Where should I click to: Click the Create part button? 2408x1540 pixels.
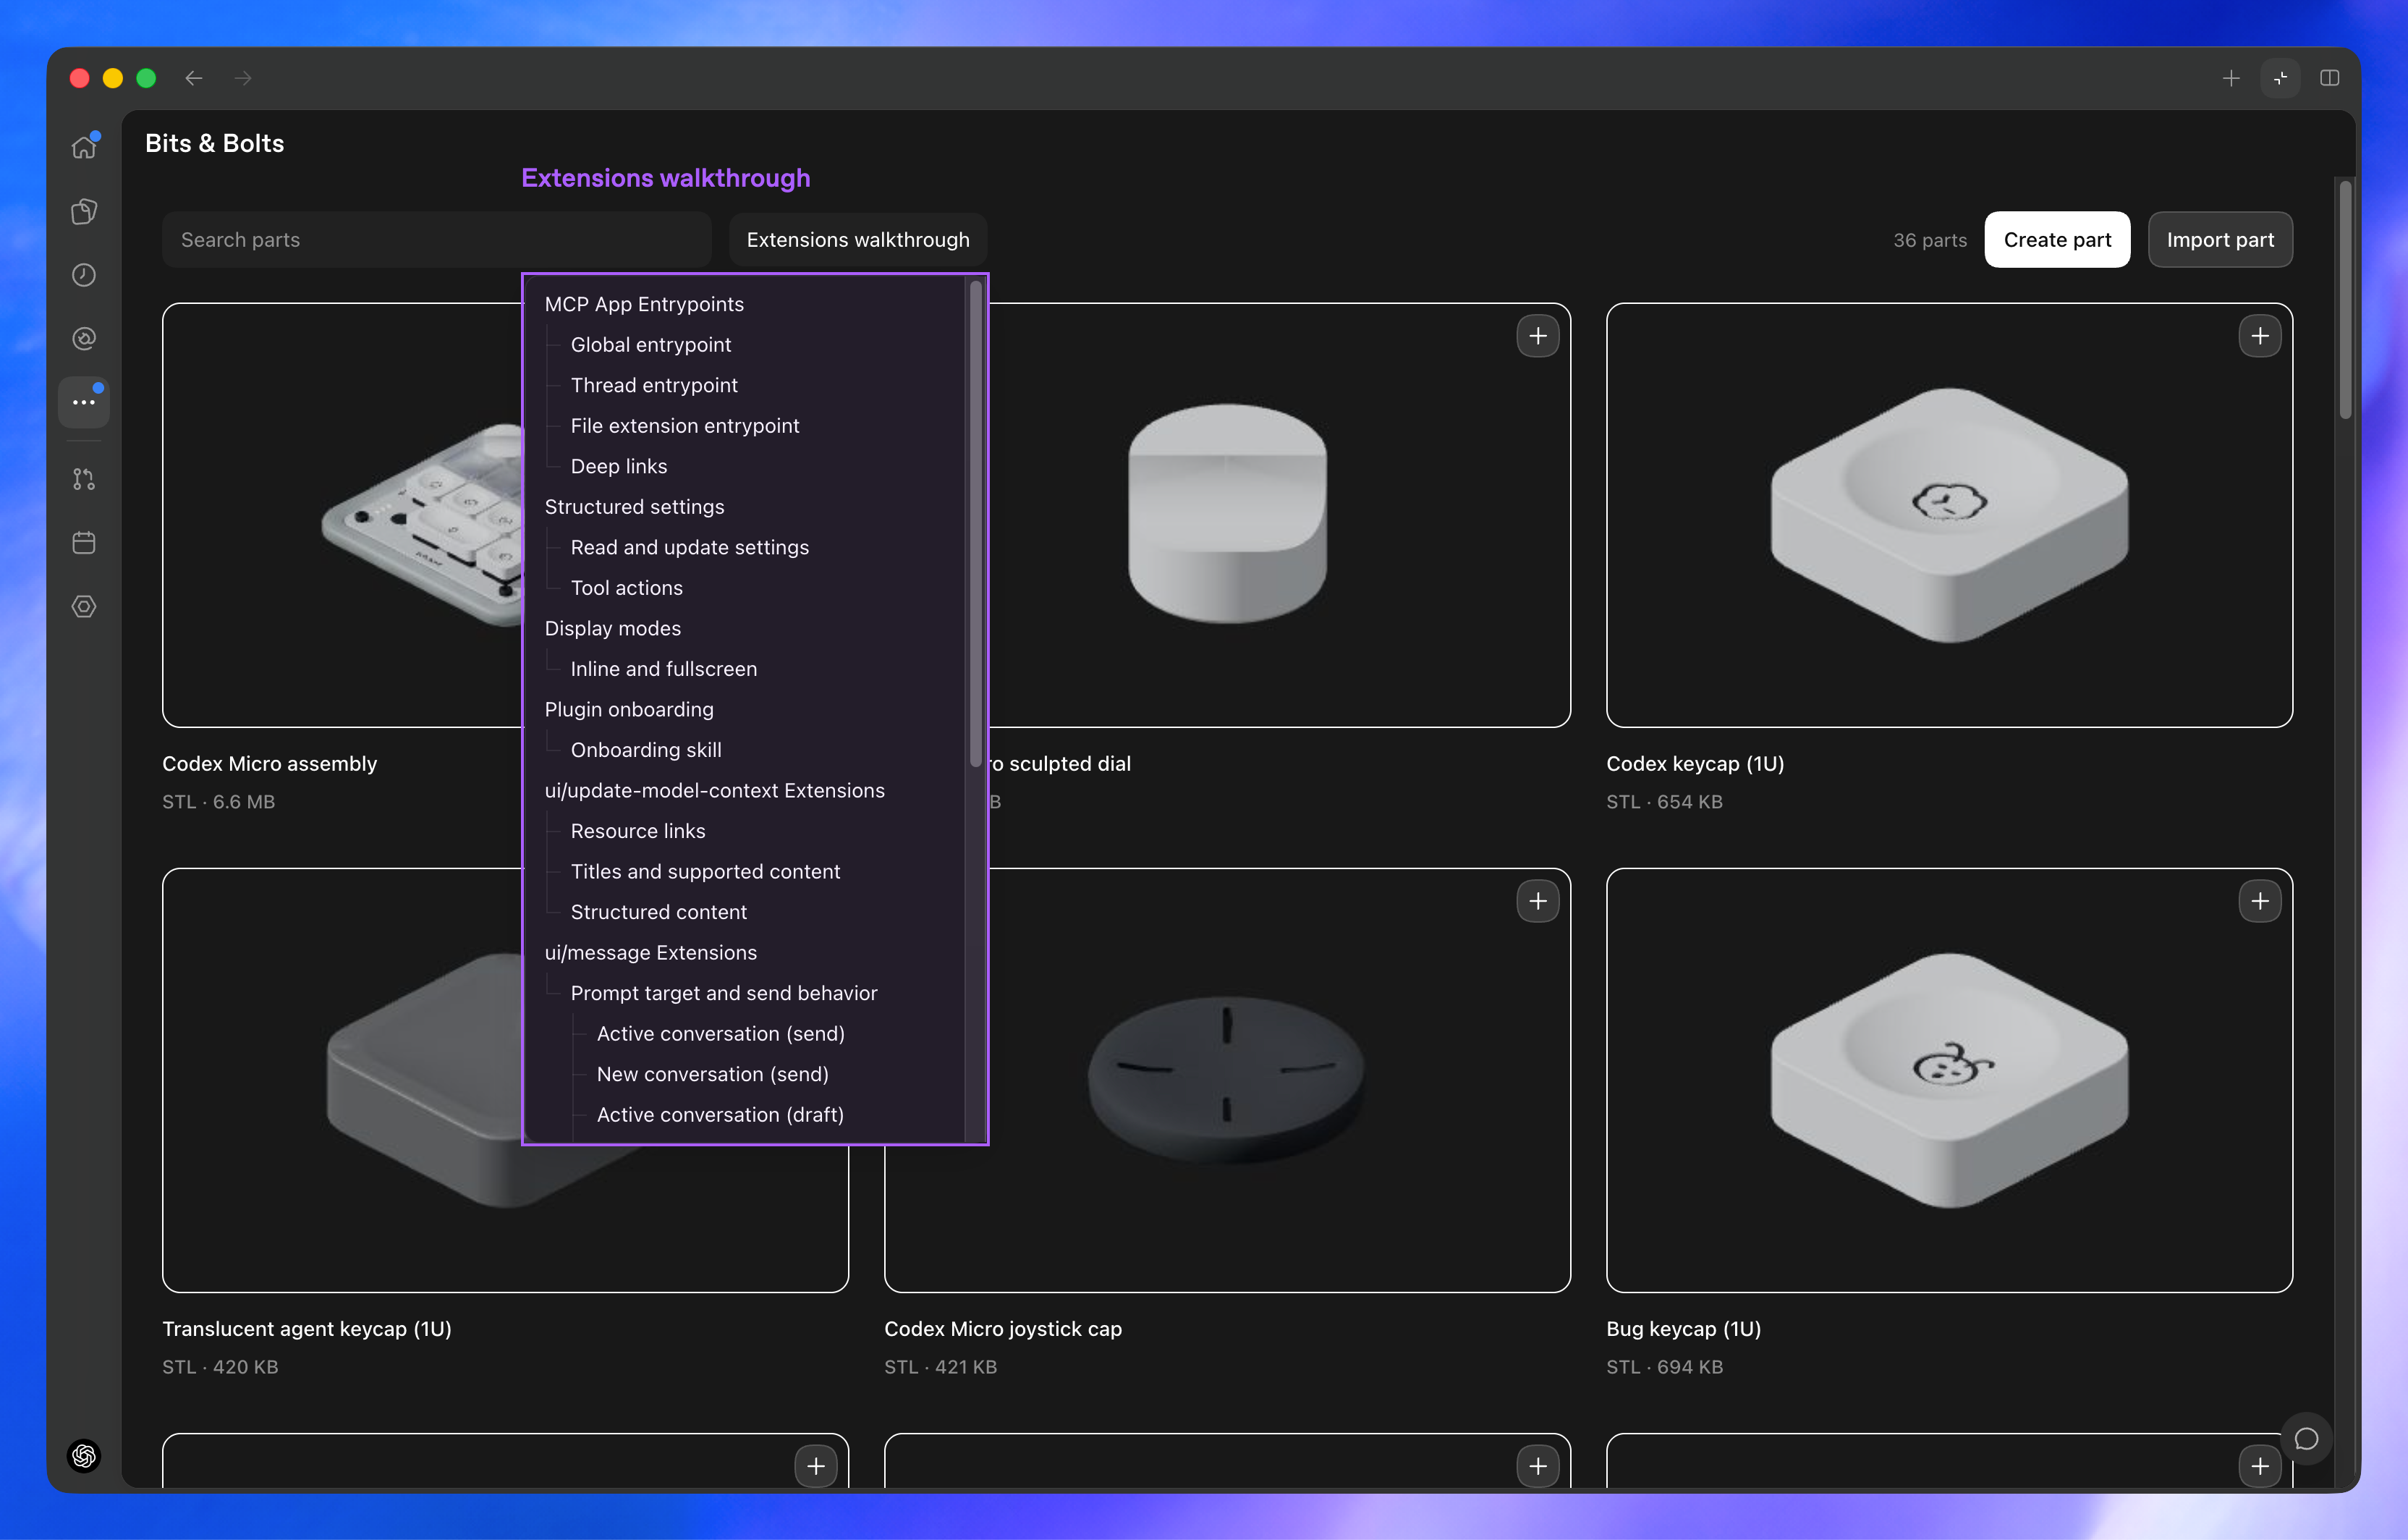pos(2057,240)
